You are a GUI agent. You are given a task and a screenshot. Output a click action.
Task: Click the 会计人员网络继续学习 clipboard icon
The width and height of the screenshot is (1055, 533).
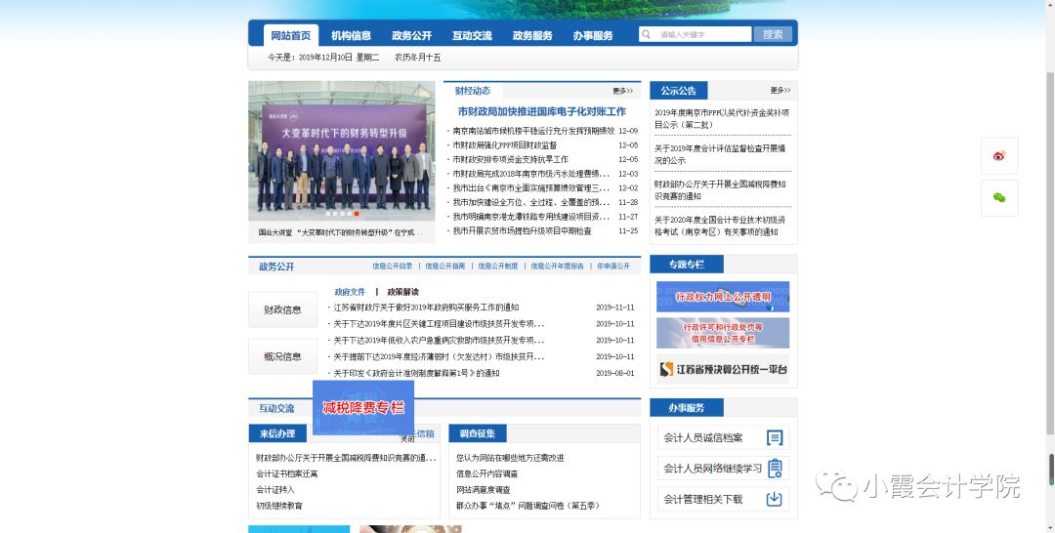[775, 469]
